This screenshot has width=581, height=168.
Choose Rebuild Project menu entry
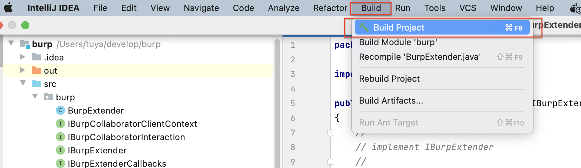point(389,79)
